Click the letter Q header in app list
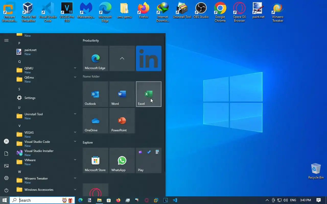 [19, 62]
